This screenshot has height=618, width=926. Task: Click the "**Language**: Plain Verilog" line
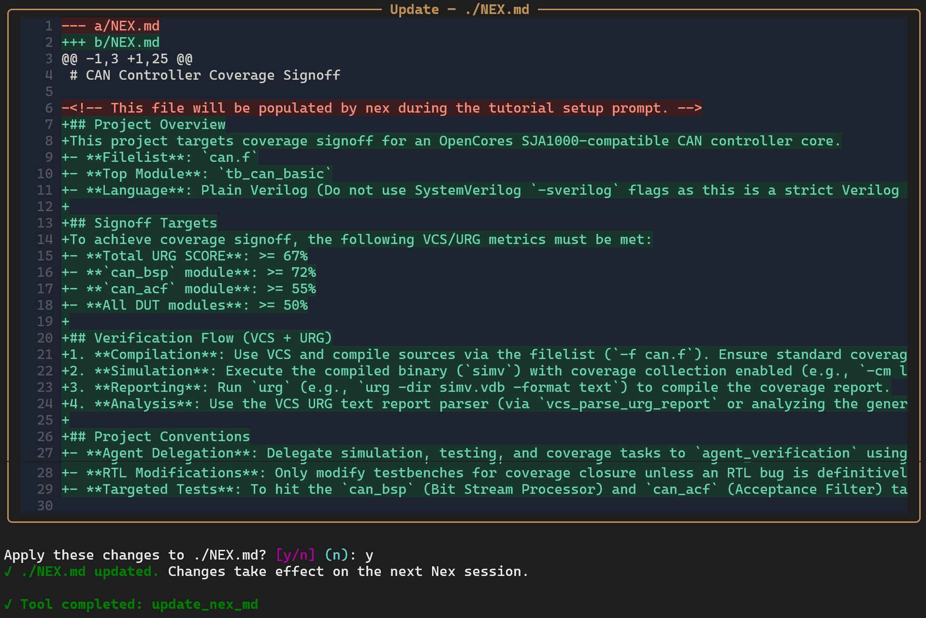tap(484, 190)
